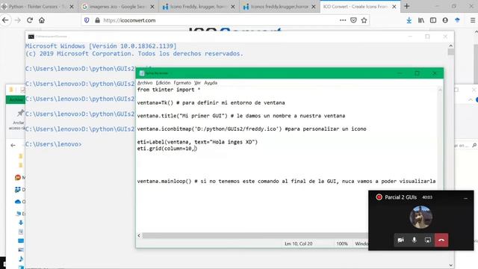Click the pin 'Anclar' icon in Explorer
This screenshot has width=478, height=269.
pos(20,113)
